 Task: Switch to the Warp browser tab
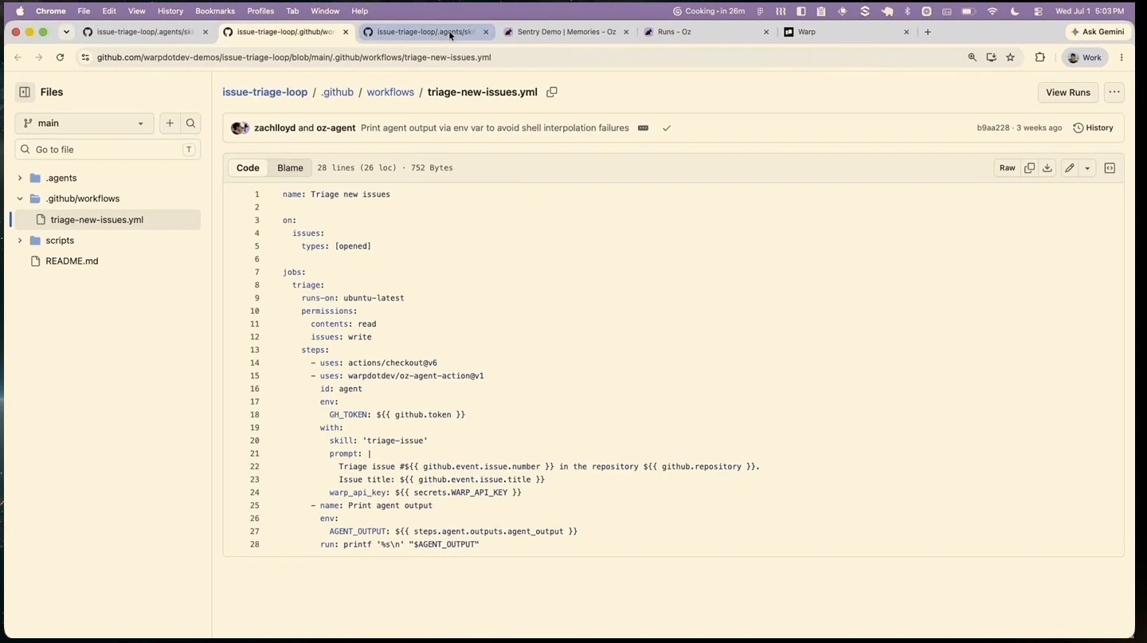click(x=847, y=32)
